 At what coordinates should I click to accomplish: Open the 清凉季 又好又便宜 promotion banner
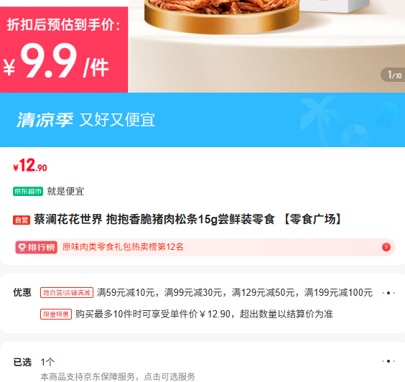(202, 120)
